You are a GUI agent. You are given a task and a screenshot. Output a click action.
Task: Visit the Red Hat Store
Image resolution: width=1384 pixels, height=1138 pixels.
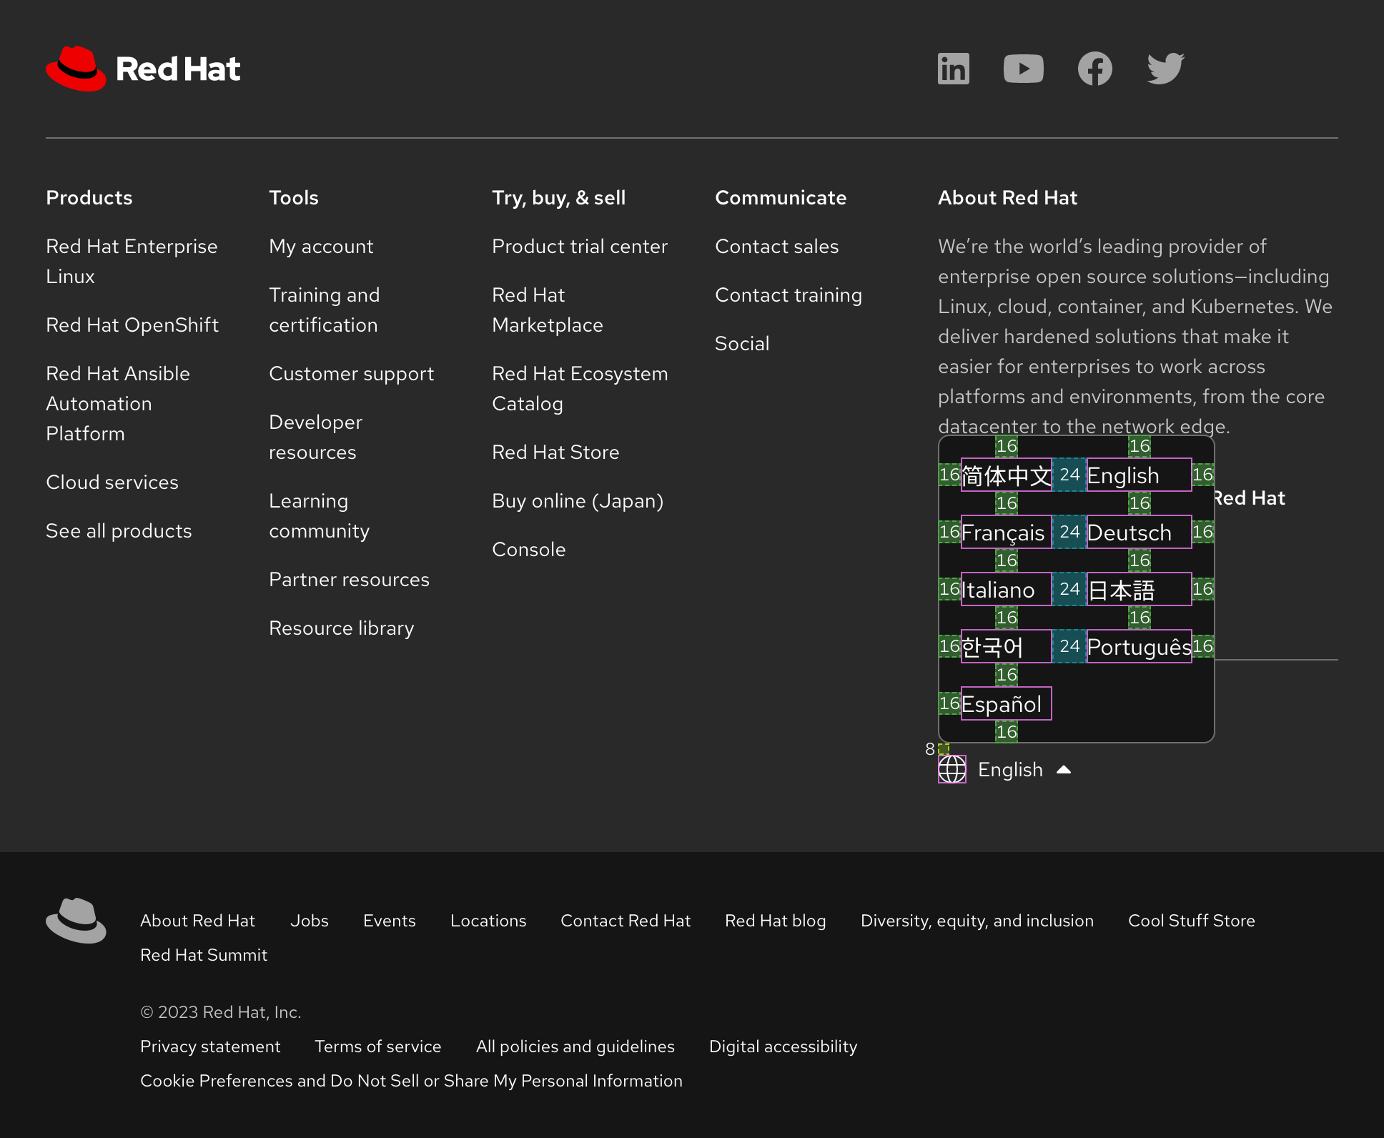click(555, 452)
